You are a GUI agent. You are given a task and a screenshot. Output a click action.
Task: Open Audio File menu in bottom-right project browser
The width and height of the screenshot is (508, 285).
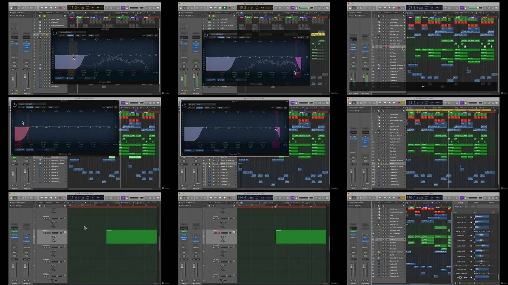[x=458, y=206]
